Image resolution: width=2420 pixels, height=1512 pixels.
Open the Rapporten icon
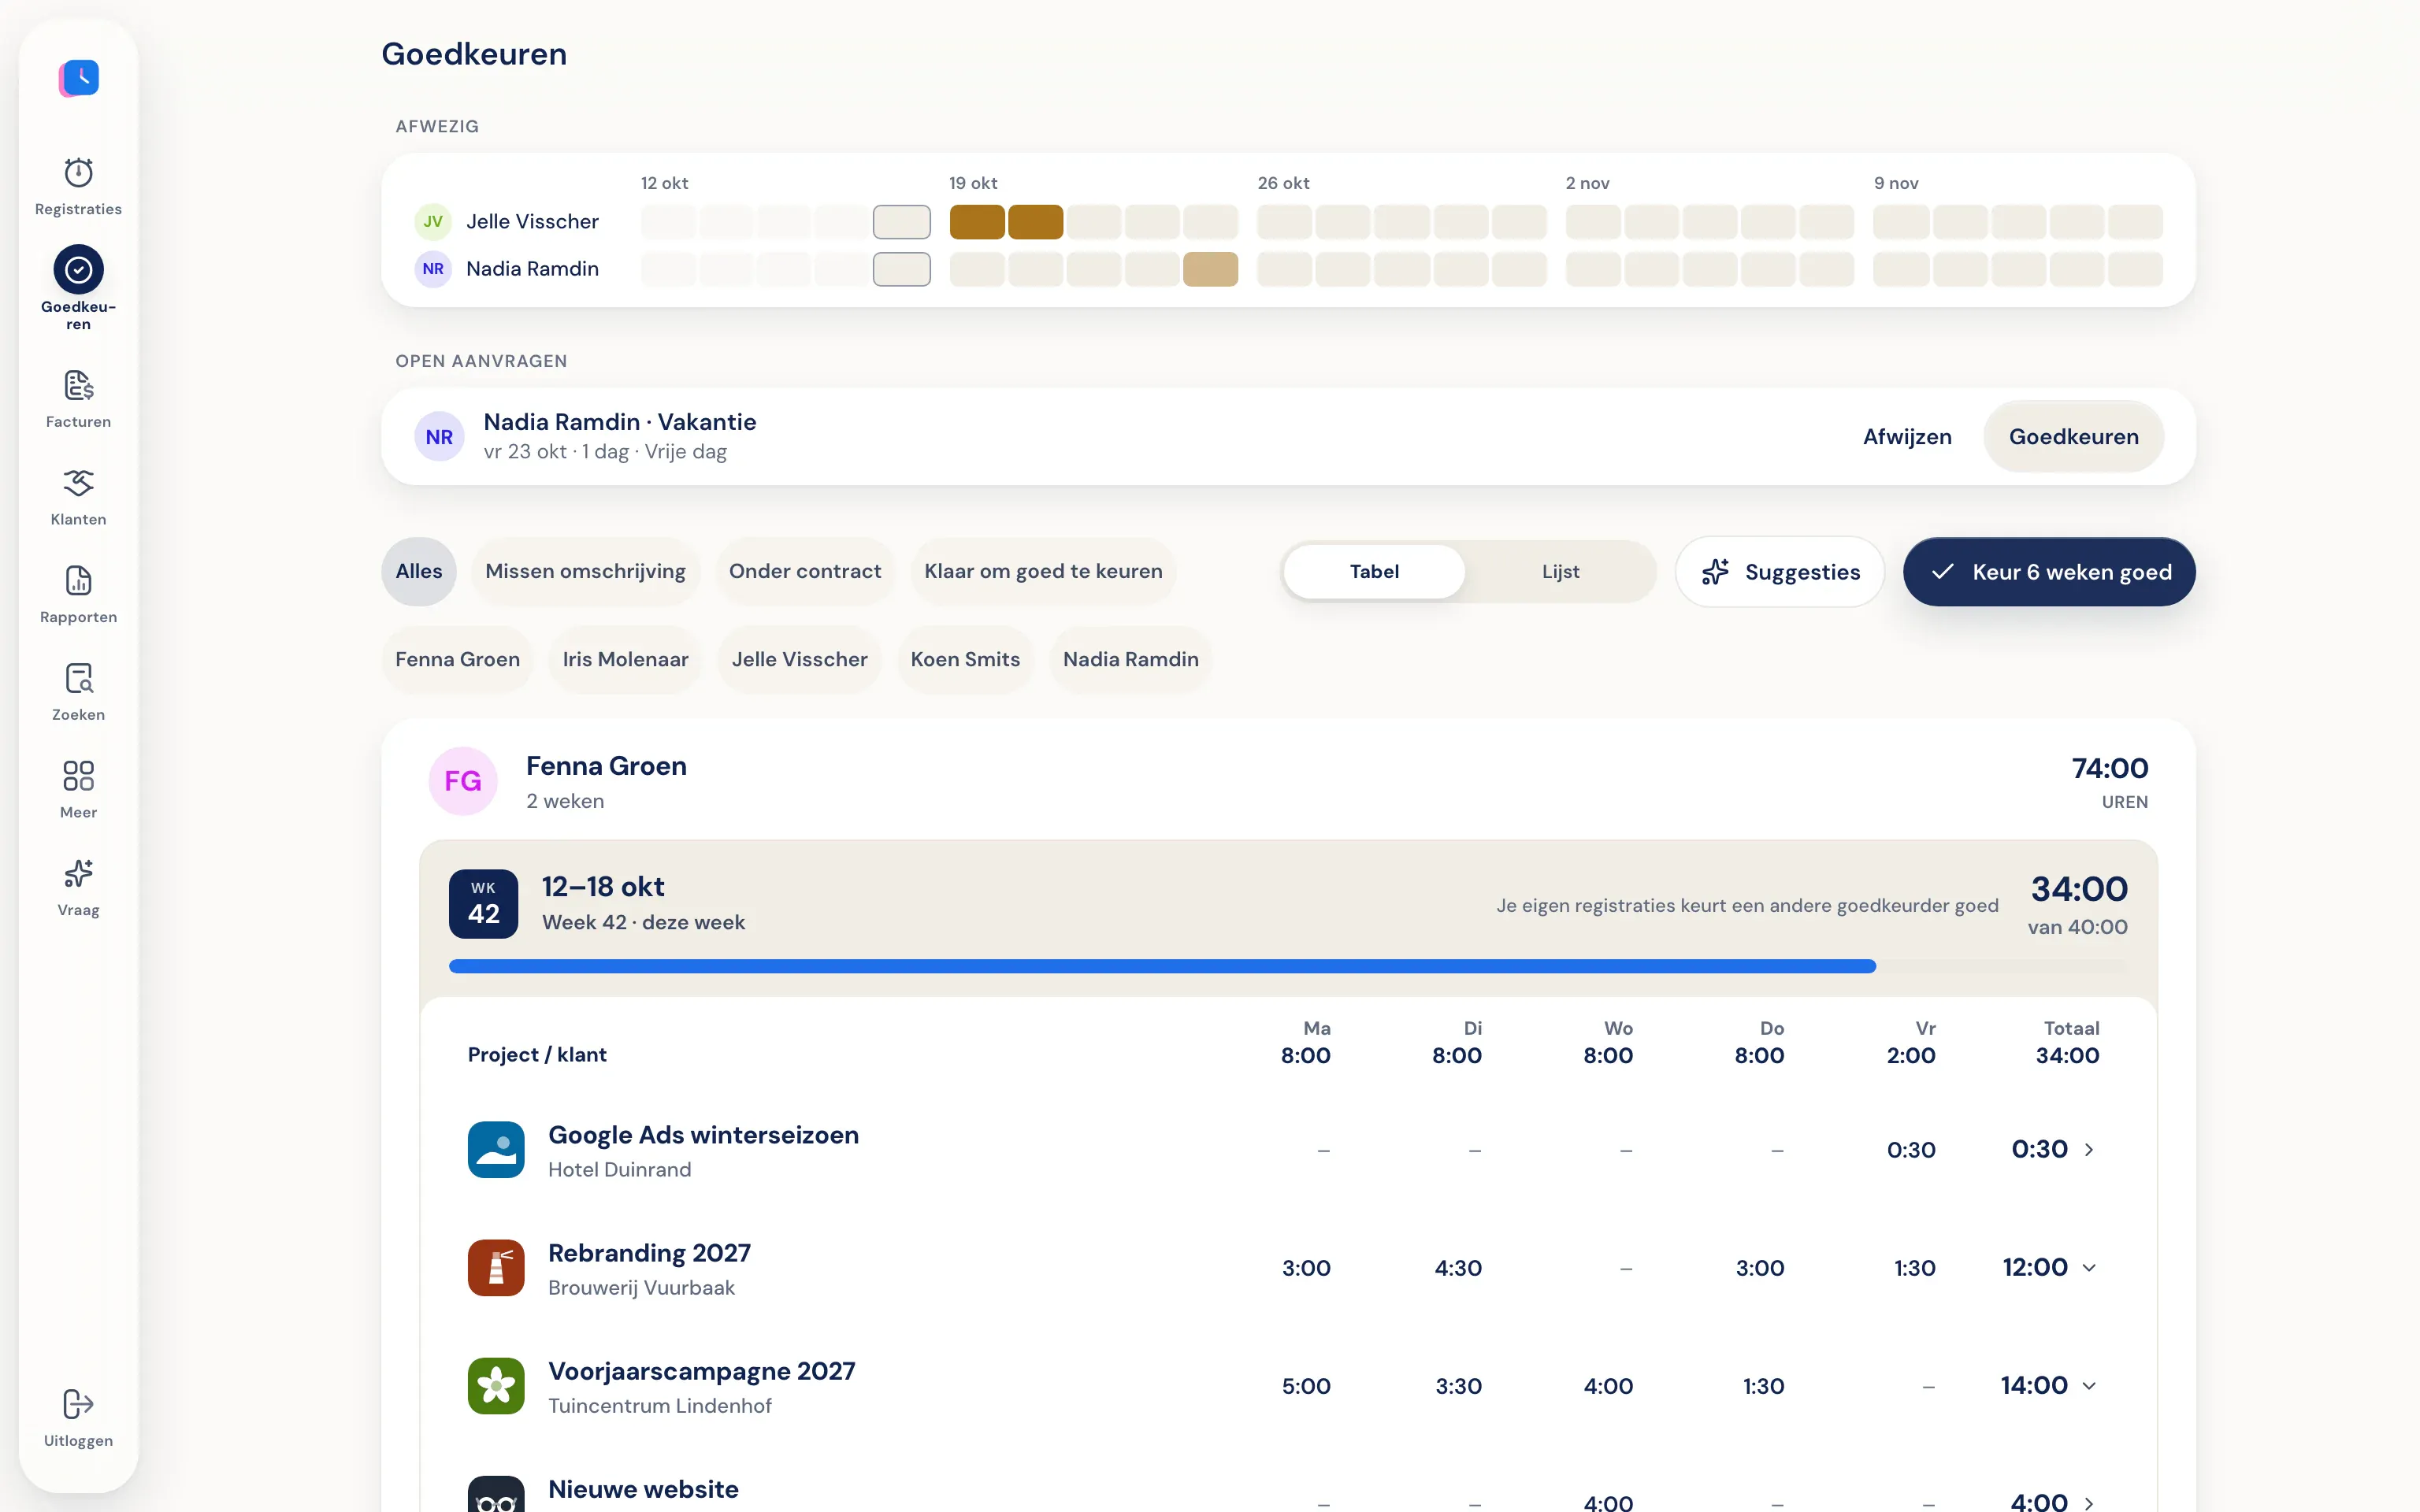[78, 581]
